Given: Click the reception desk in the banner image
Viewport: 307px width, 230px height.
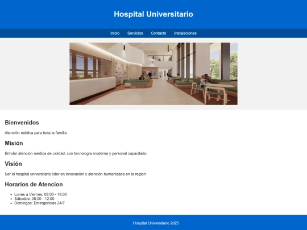Looking at the screenshot, I should pos(92,89).
